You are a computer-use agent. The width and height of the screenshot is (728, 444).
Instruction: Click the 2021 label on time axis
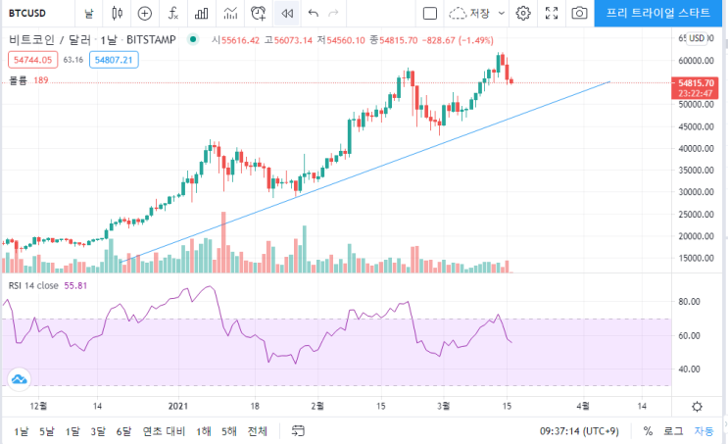pos(177,407)
